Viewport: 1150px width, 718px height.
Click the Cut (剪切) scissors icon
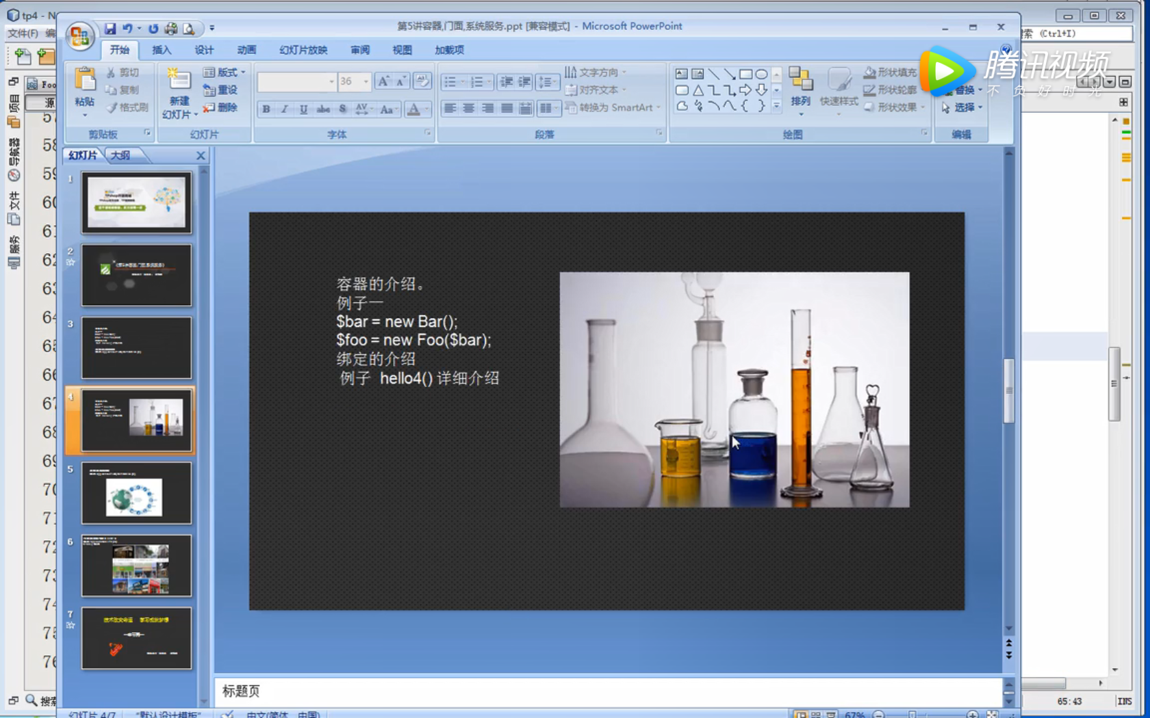[111, 72]
